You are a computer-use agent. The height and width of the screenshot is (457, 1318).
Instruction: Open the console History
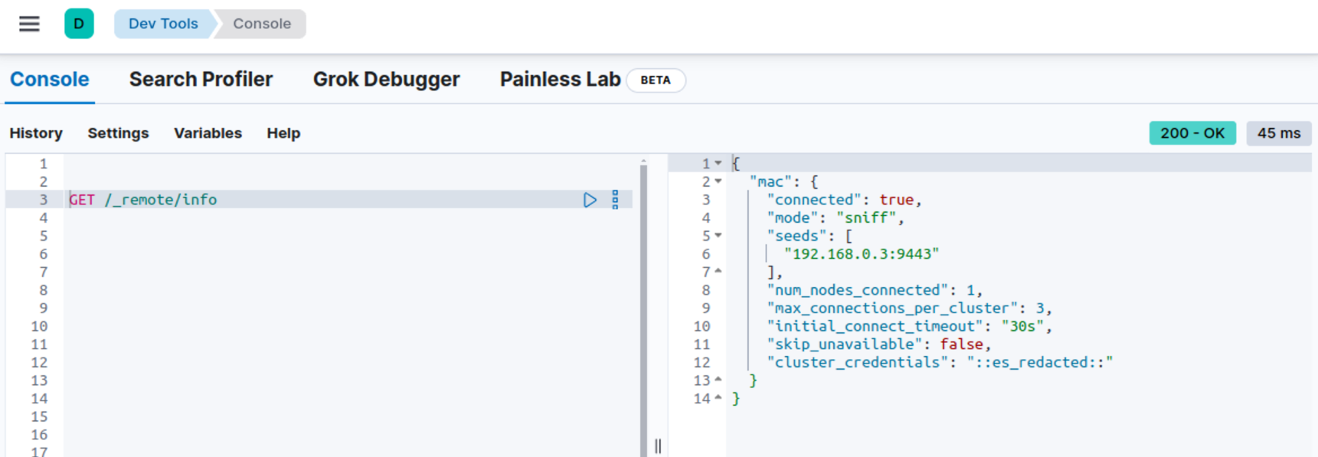tap(36, 133)
